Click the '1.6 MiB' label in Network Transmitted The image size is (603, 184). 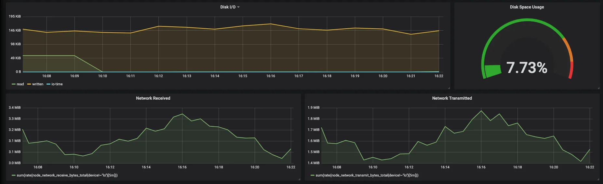pyautogui.click(x=314, y=141)
